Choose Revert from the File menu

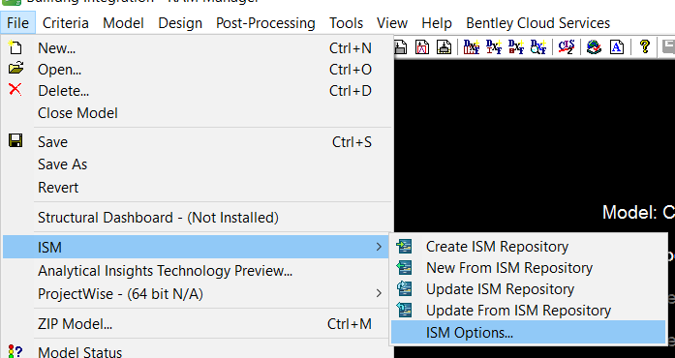click(198, 187)
